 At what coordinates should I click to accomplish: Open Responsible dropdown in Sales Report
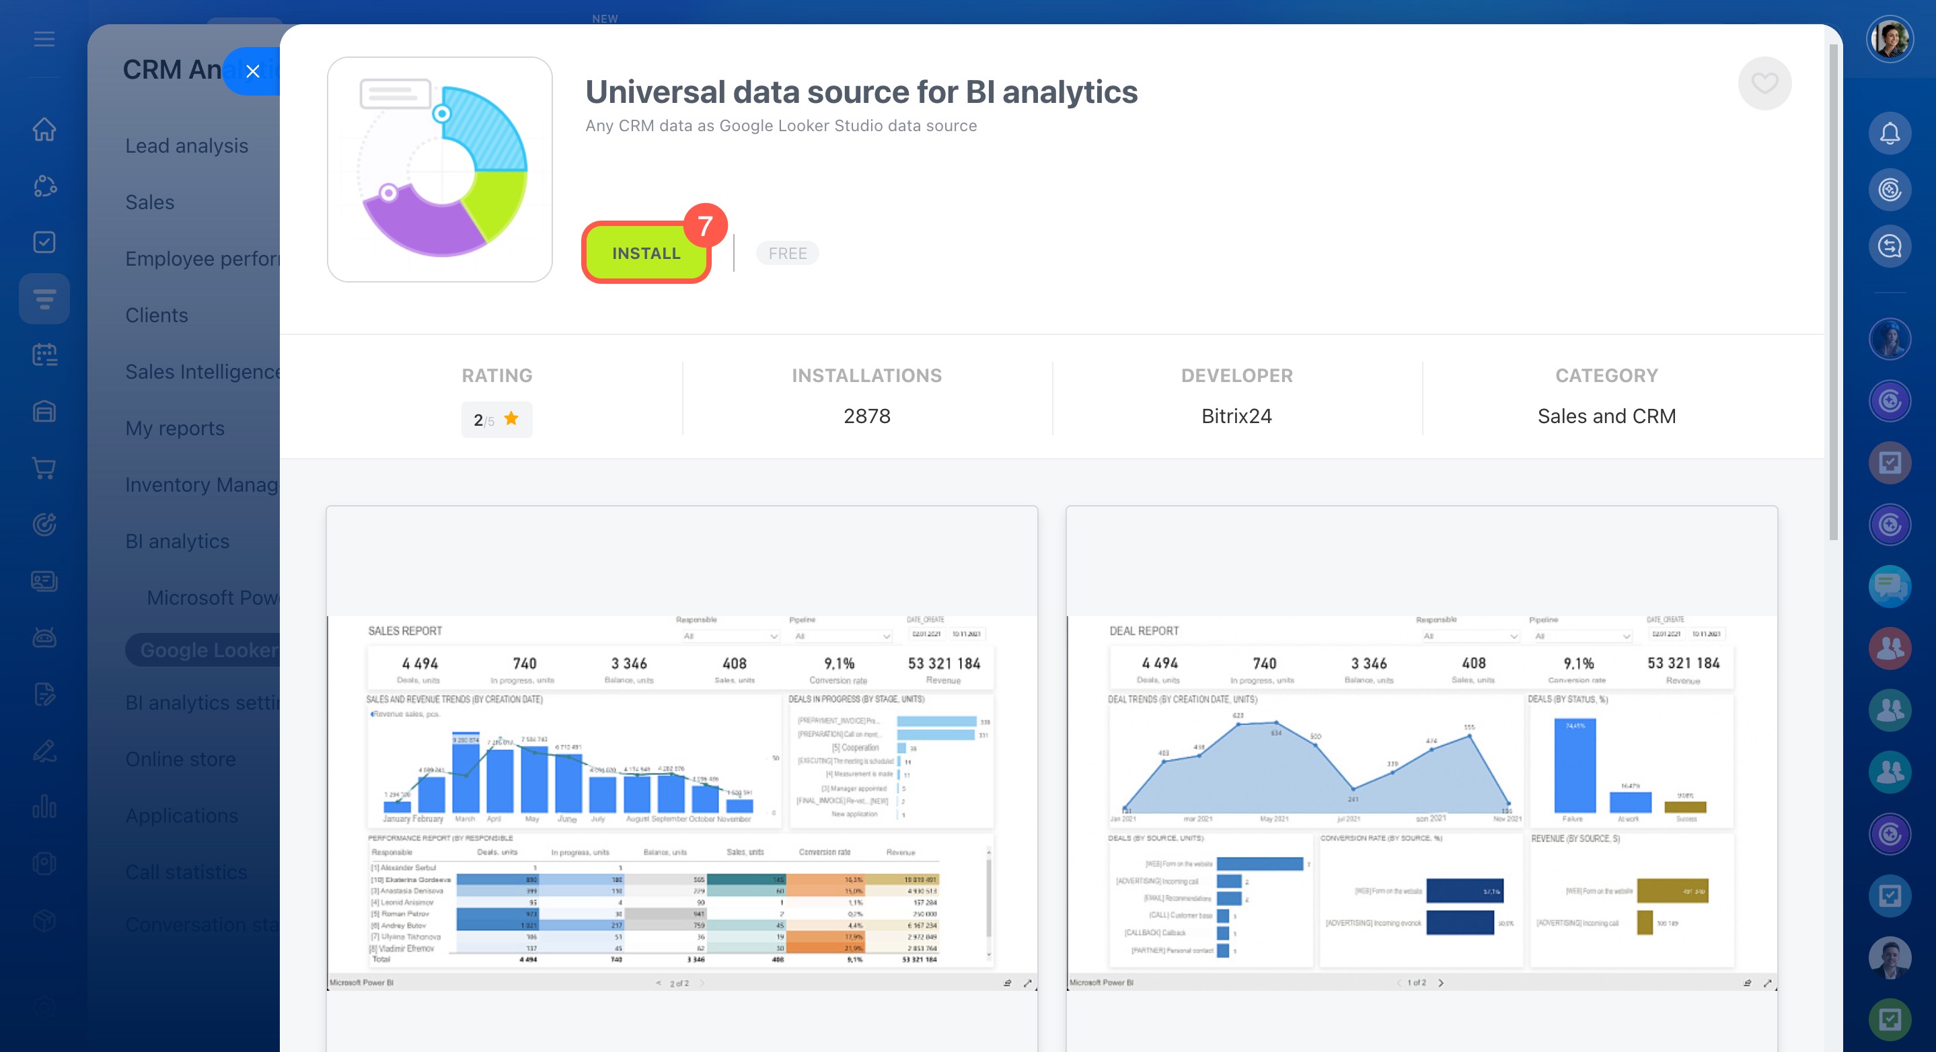tap(729, 636)
